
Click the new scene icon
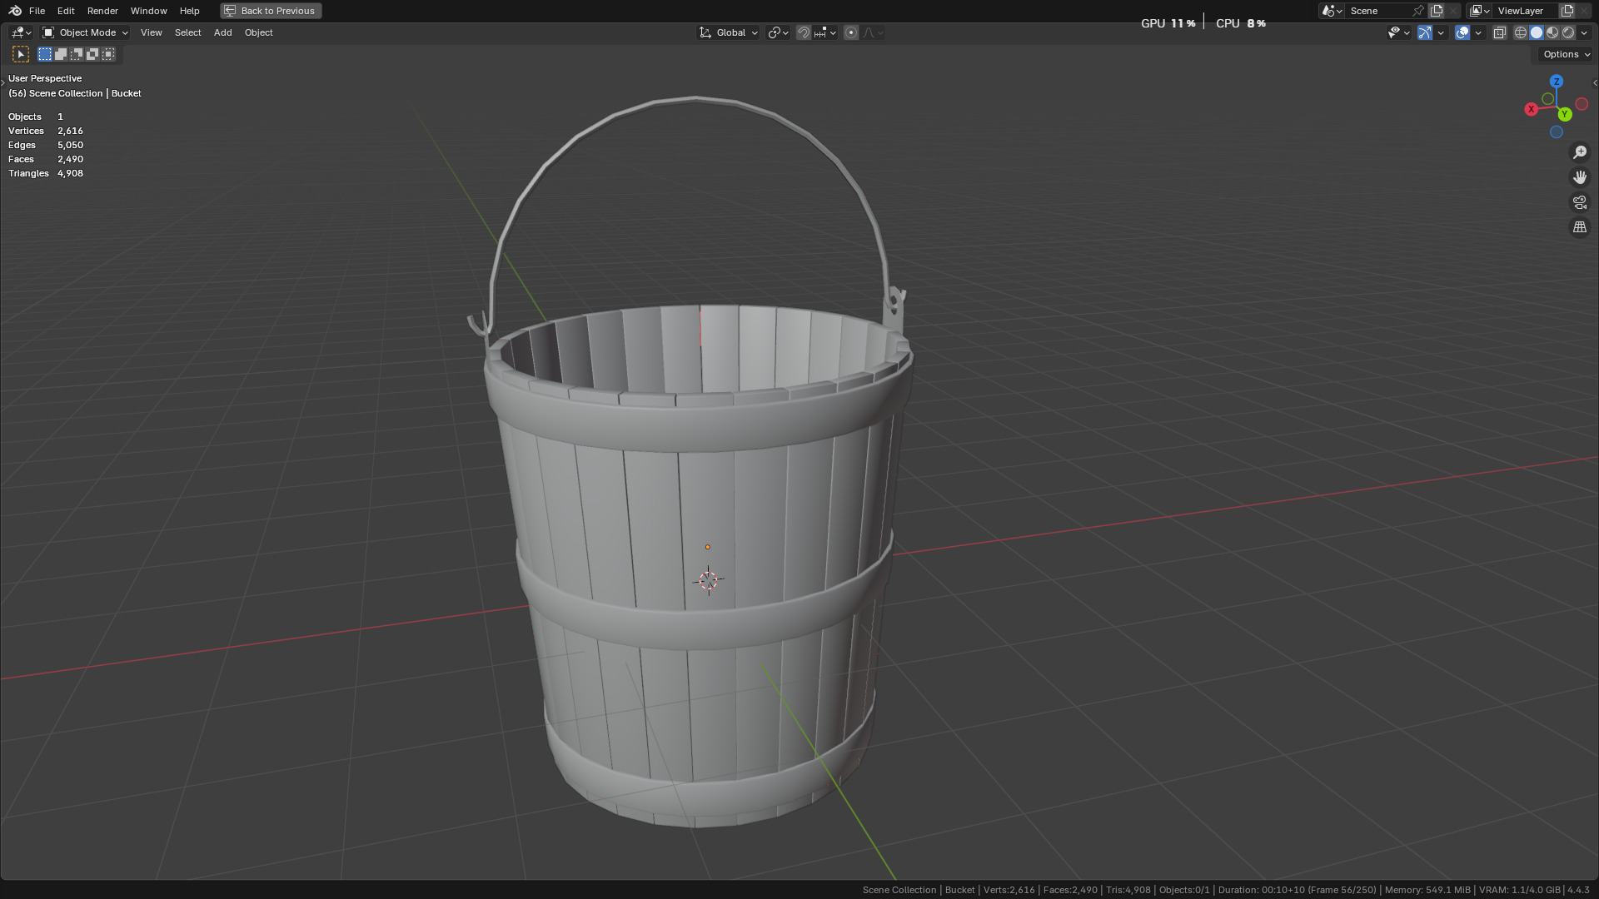[1437, 11]
